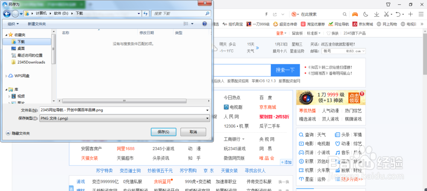The height and width of the screenshot is (191, 427).
Task: Click the view mode icon in dialog toolbar
Action: click(x=186, y=24)
